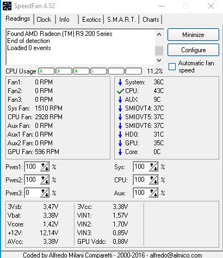Click the first CPU usage core bar
Screen dimensions: 223x258
tap(47, 71)
